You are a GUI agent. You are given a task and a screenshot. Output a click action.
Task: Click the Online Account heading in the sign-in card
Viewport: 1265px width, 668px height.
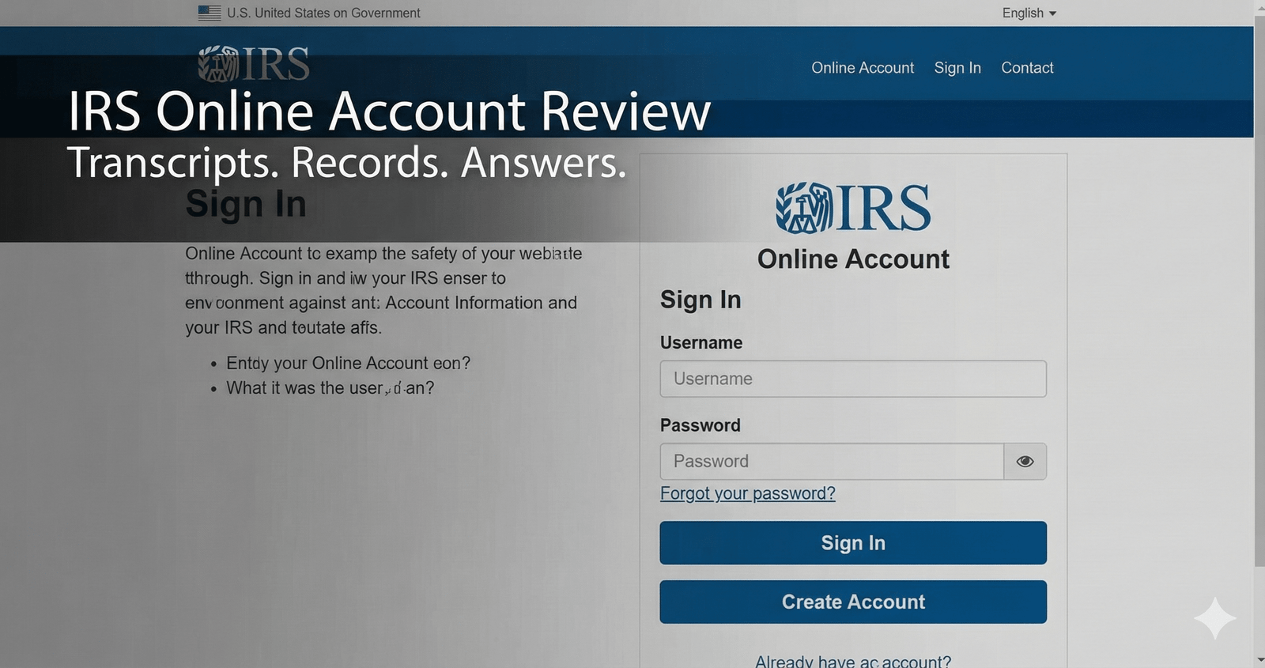pyautogui.click(x=853, y=259)
